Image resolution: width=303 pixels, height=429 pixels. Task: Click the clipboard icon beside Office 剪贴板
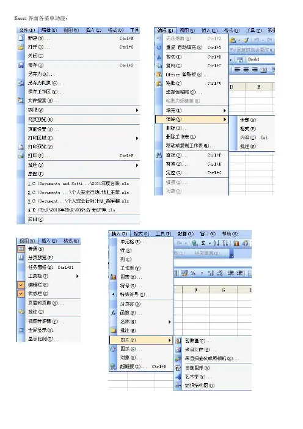[159, 75]
